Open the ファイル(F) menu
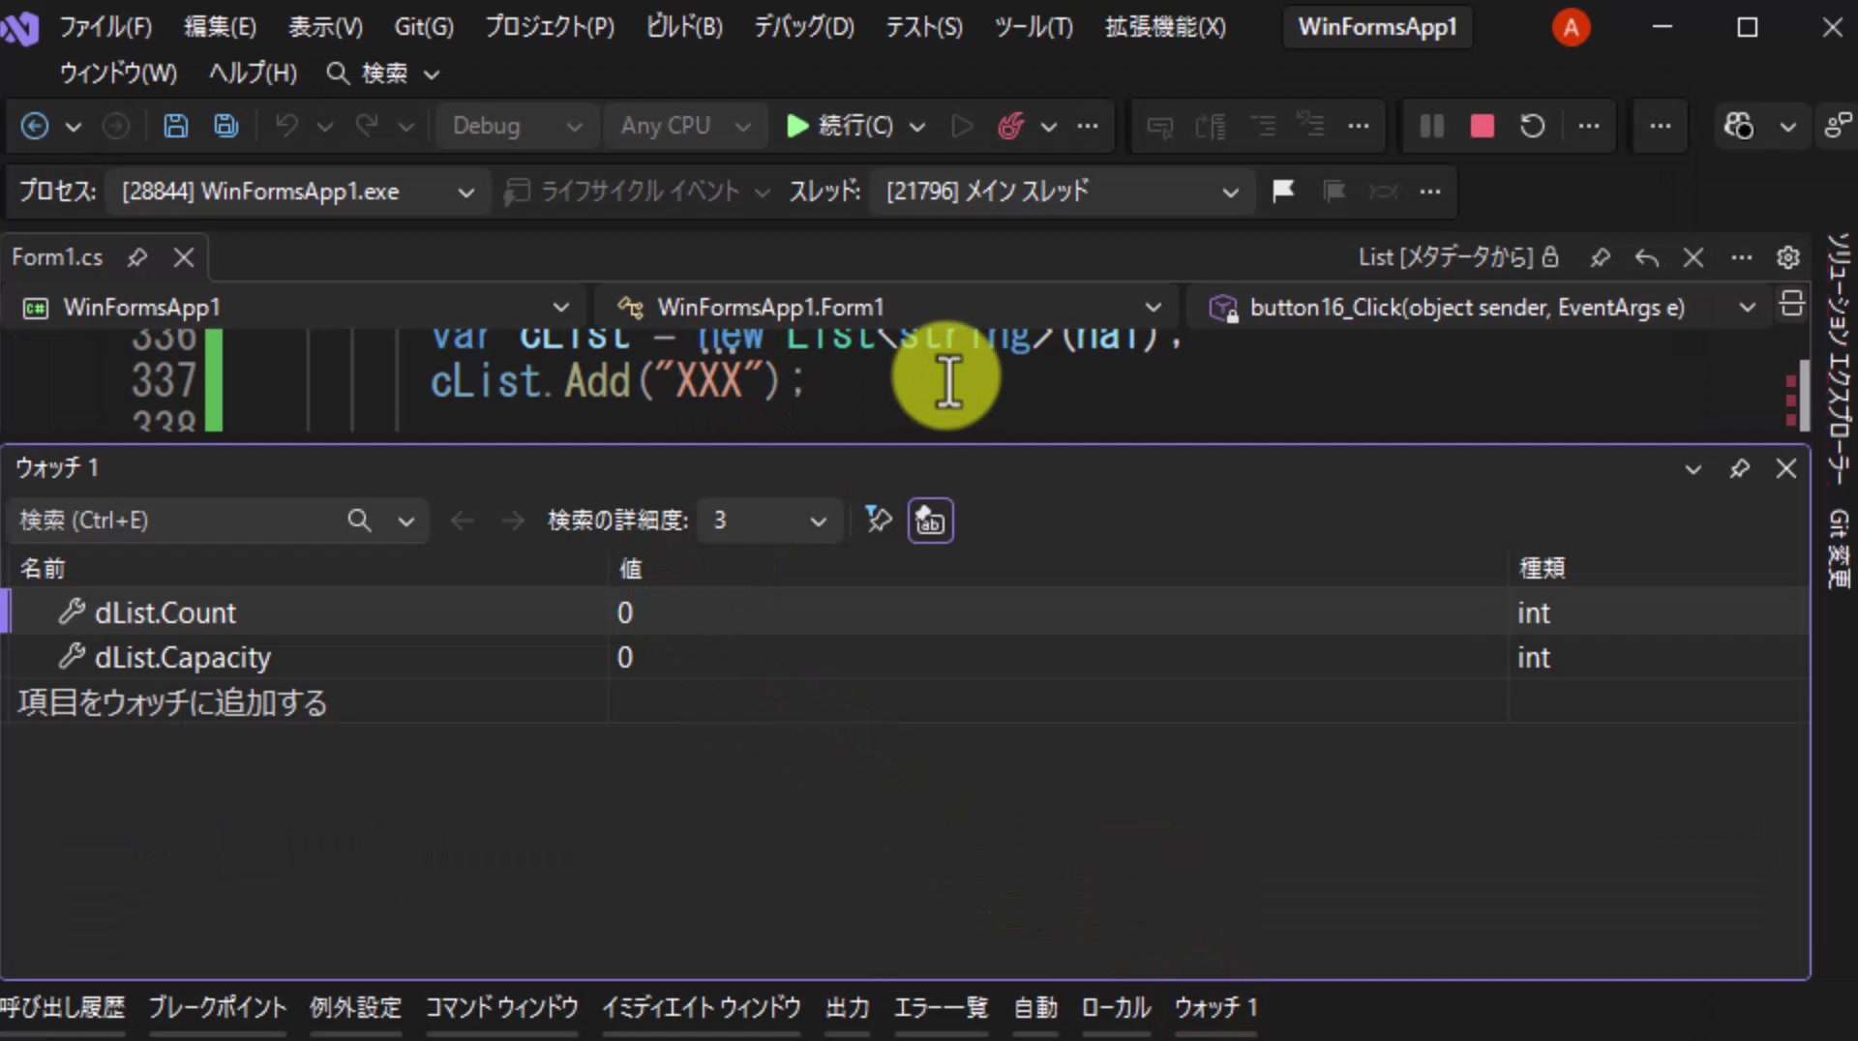The image size is (1858, 1041). (105, 27)
